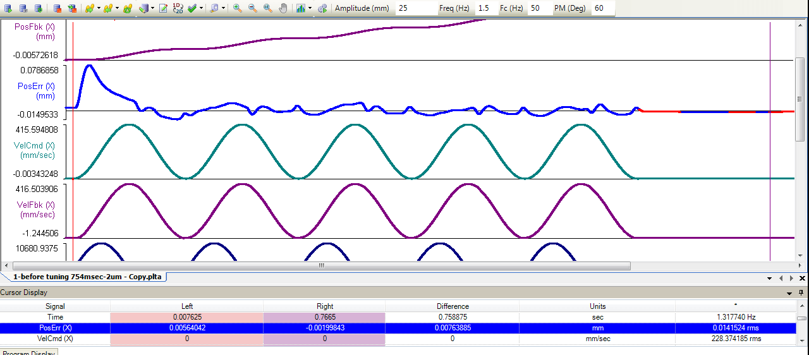
Task: Click the magnifier zoom-out minus icon
Action: tap(252, 8)
